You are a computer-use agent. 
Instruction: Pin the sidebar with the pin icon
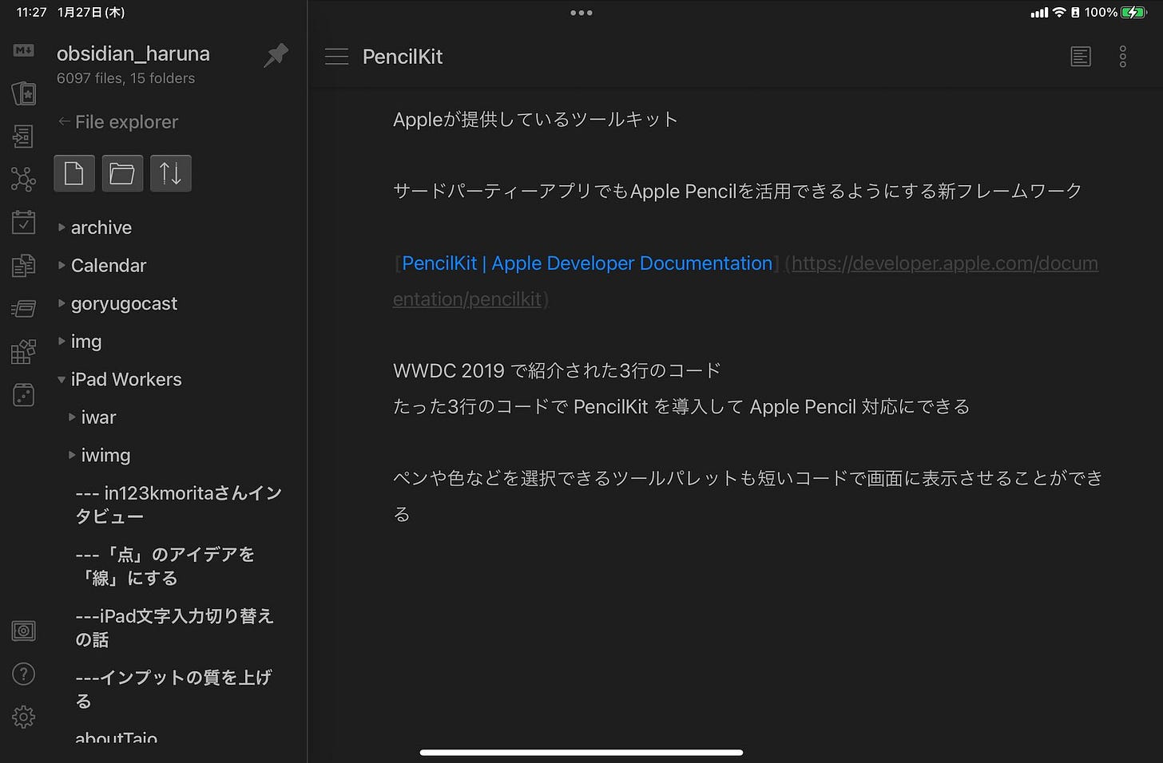tap(276, 55)
